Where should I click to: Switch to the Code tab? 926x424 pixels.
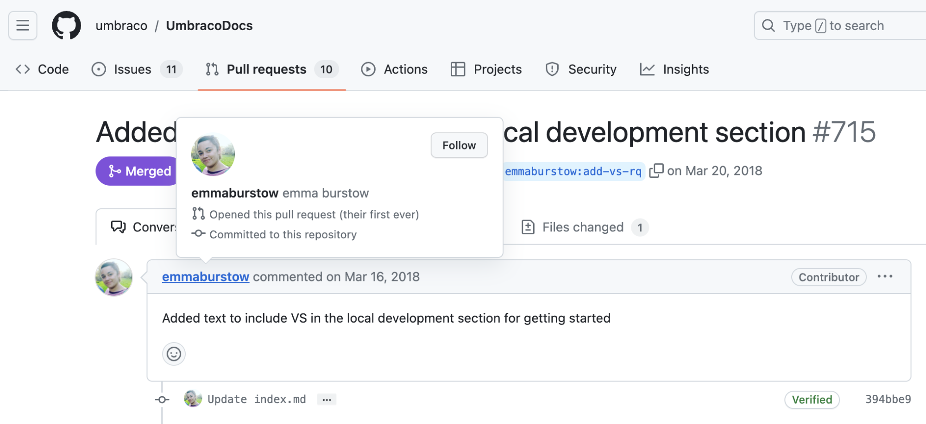coord(42,69)
